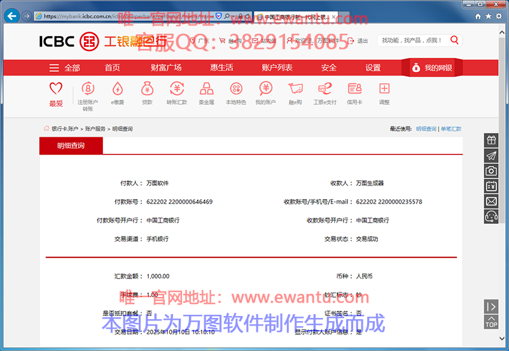Viewport: 509px width, 351px height.
Task: Click the browser forward arrow button
Action: [27, 16]
